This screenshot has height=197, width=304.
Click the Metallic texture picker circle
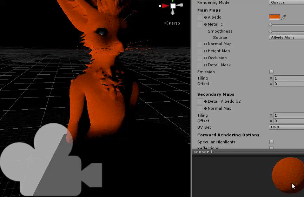(205, 25)
